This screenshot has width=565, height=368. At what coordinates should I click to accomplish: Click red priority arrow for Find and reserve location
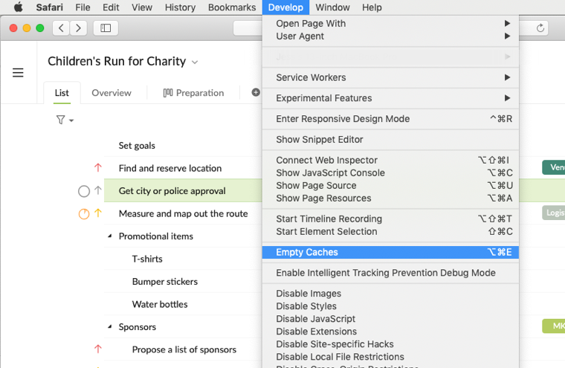point(97,167)
